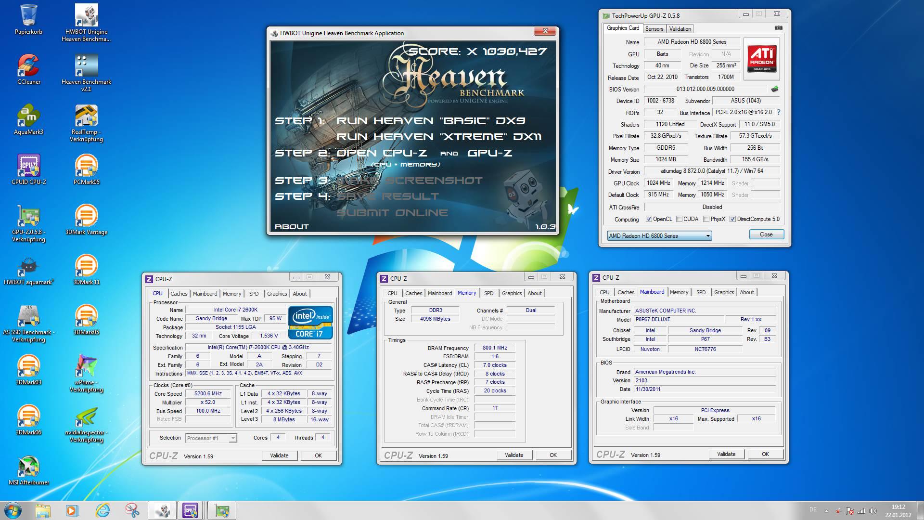Image resolution: width=924 pixels, height=520 pixels.
Task: Open the 3DMark 11 desktop icon
Action: [x=86, y=270]
